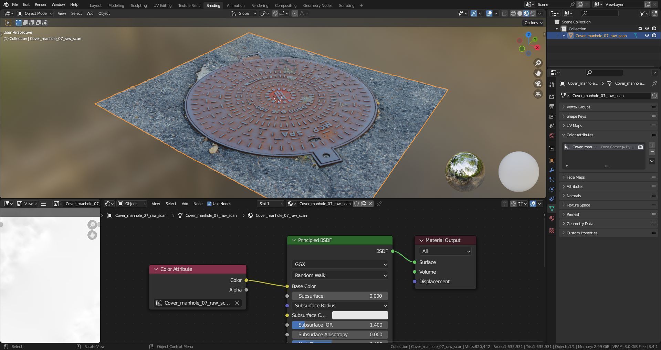Open the Subsurface Radius dropdown
This screenshot has height=350, width=661.
[340, 306]
